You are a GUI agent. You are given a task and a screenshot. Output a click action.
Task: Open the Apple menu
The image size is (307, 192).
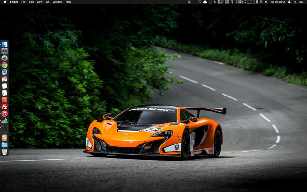click(5, 2)
